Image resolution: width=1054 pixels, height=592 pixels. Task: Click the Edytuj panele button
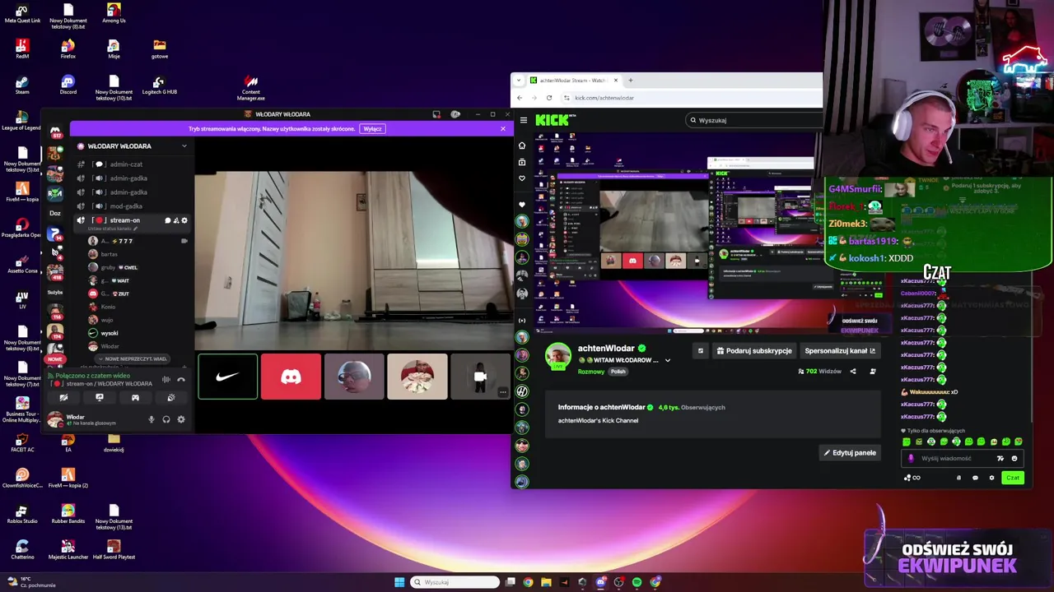(x=850, y=453)
